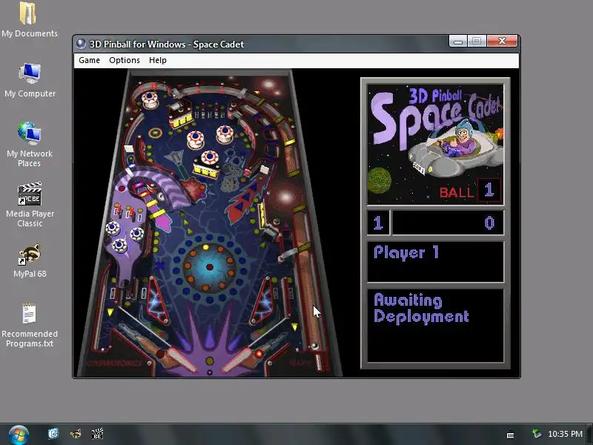Viewport: 593px width, 445px height.
Task: Click the player number 1 box
Action: pos(378,223)
